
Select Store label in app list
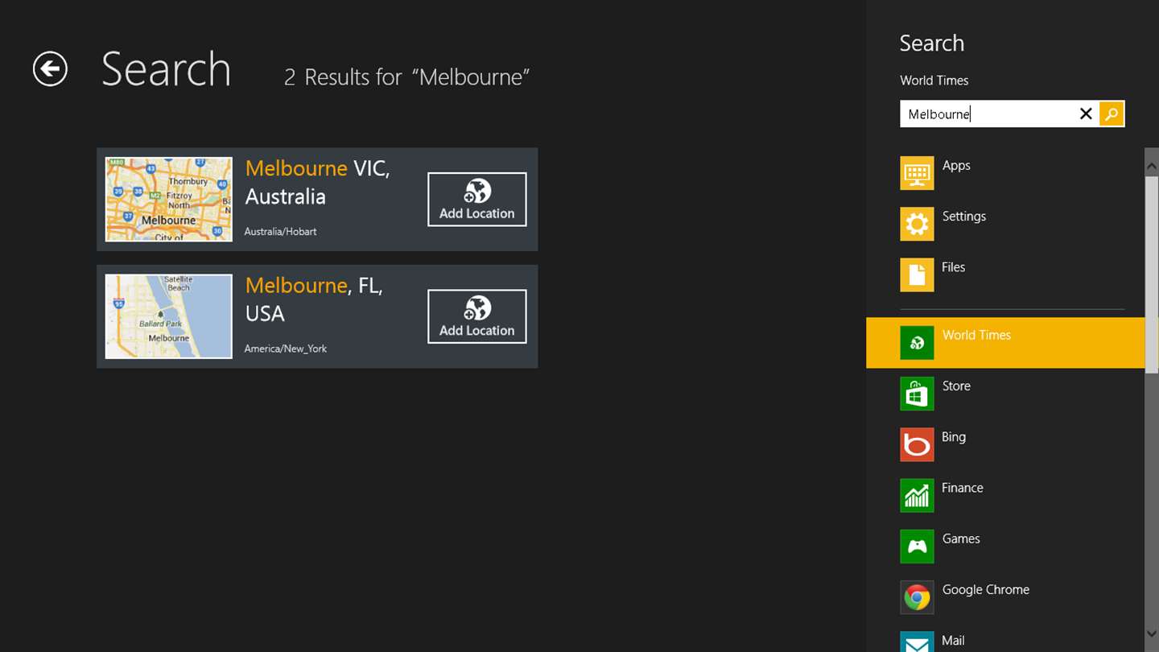[x=956, y=386]
